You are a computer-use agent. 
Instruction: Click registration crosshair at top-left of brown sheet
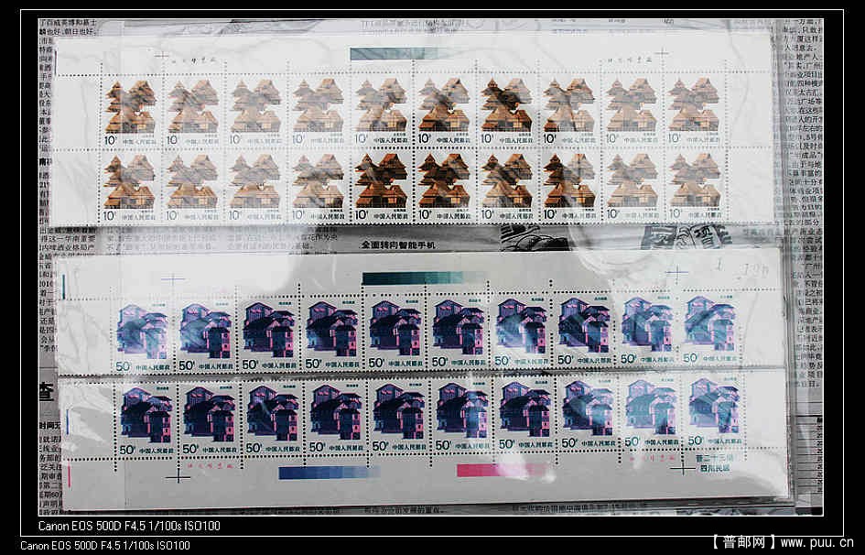[x=162, y=56]
